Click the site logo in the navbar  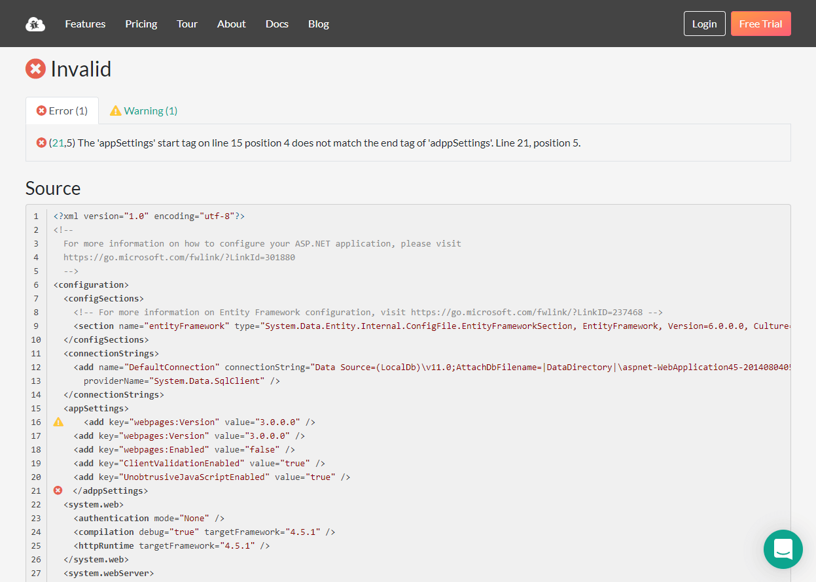35,24
